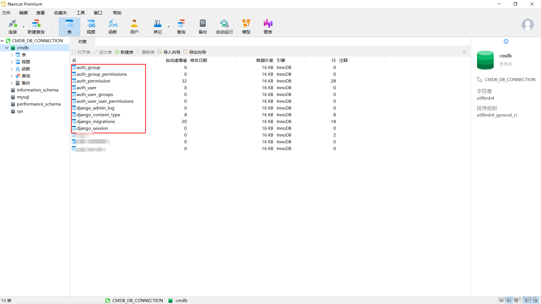Open the 工具 menu
Image resolution: width=541 pixels, height=304 pixels.
click(81, 13)
